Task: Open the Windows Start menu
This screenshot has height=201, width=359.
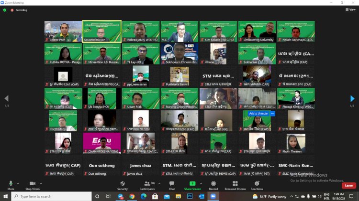Action: click(x=5, y=196)
